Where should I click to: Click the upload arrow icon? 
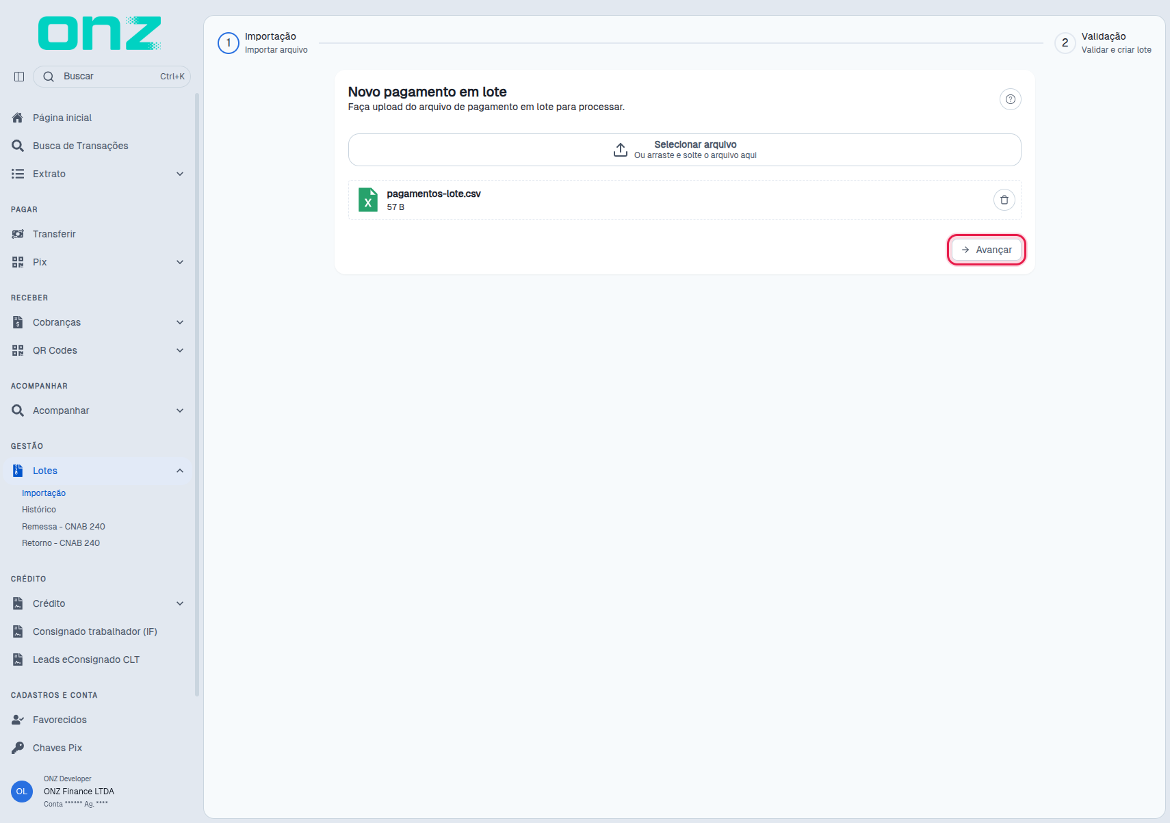[x=621, y=150]
